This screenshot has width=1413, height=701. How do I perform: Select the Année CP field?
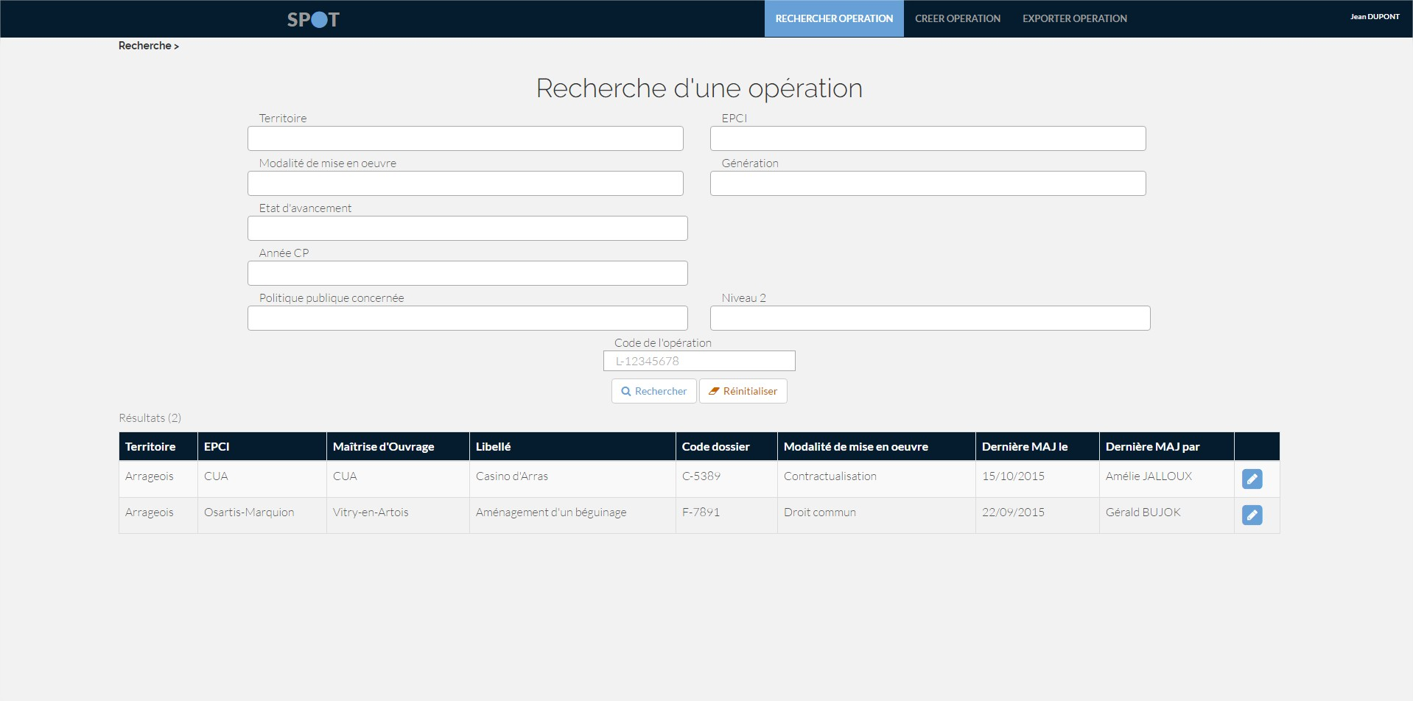pos(467,273)
